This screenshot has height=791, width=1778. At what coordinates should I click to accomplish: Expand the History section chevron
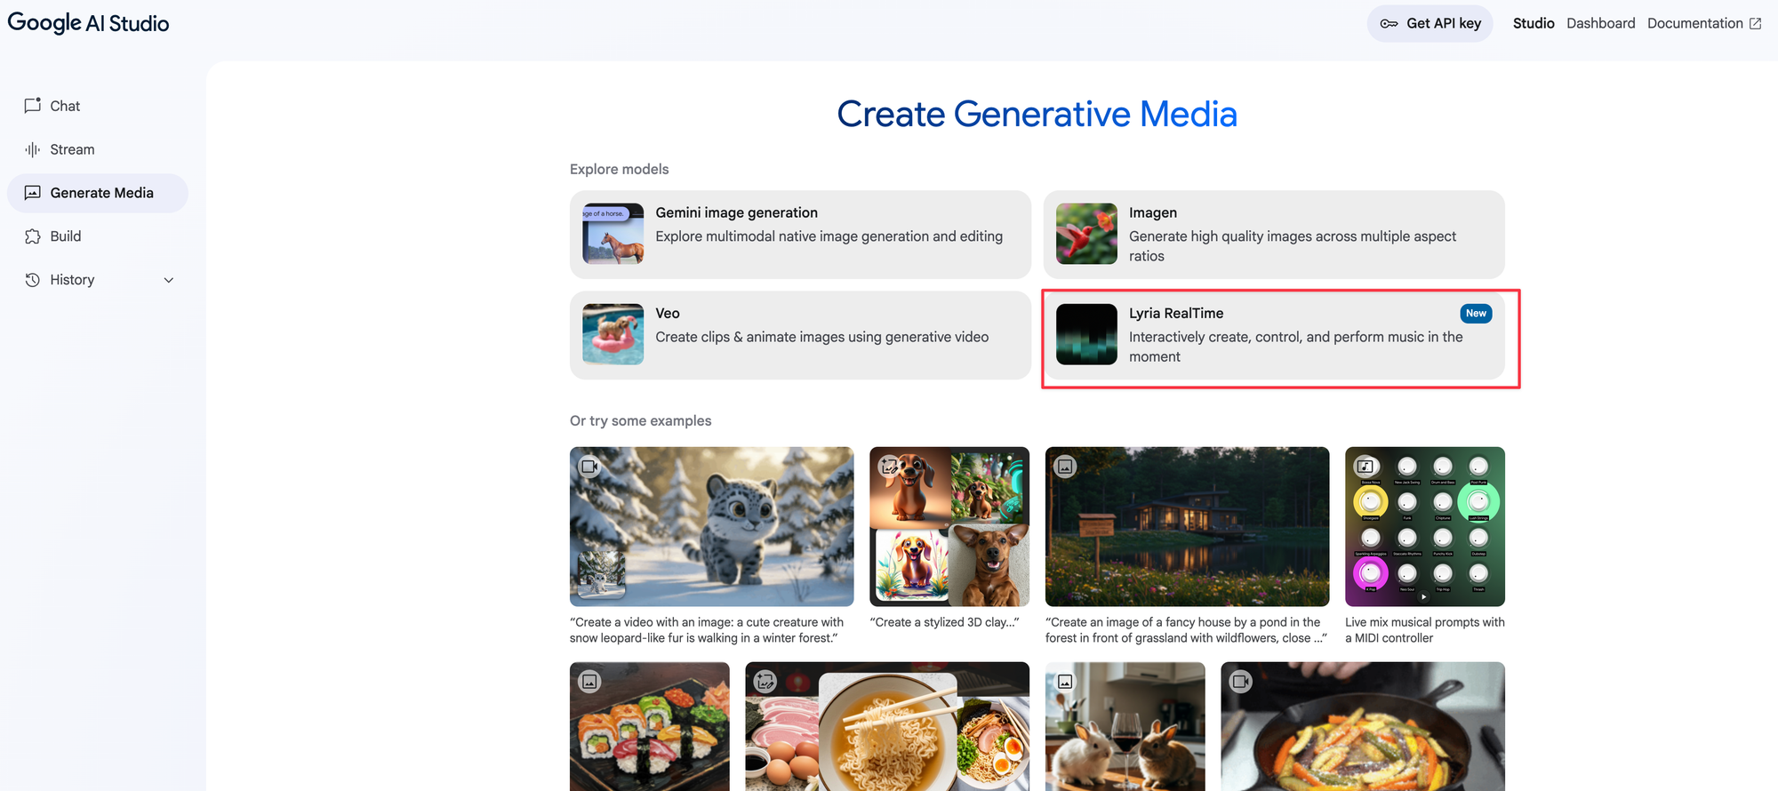[x=169, y=280]
